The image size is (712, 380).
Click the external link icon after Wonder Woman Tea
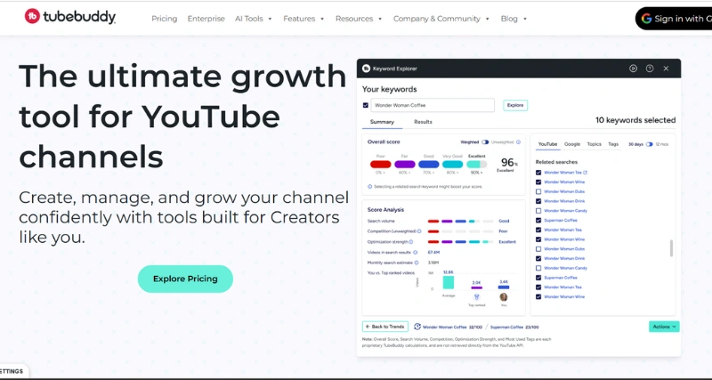tap(586, 173)
